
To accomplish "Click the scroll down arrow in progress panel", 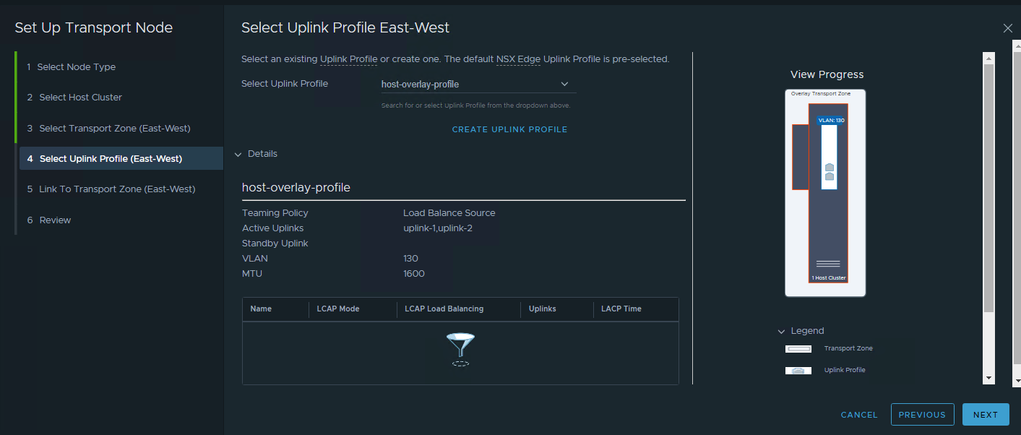I will pyautogui.click(x=988, y=378).
